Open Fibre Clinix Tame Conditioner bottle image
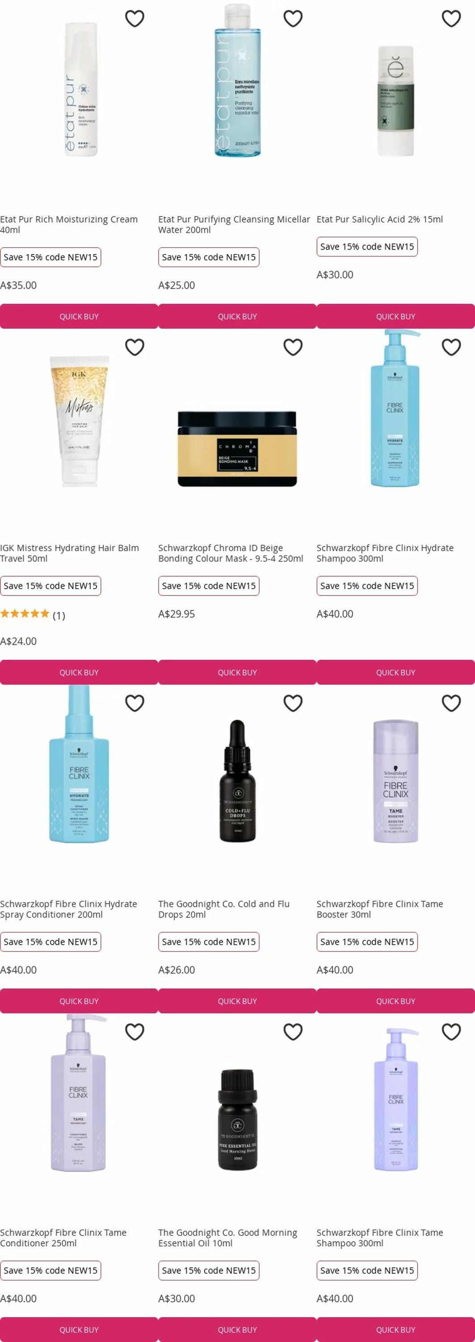Screen dimensions: 475x1342 coord(79,1093)
